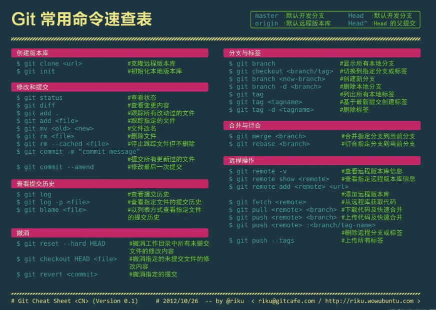Select the '创建版本库' section header
Screen dimensions: 436x310
(109, 53)
